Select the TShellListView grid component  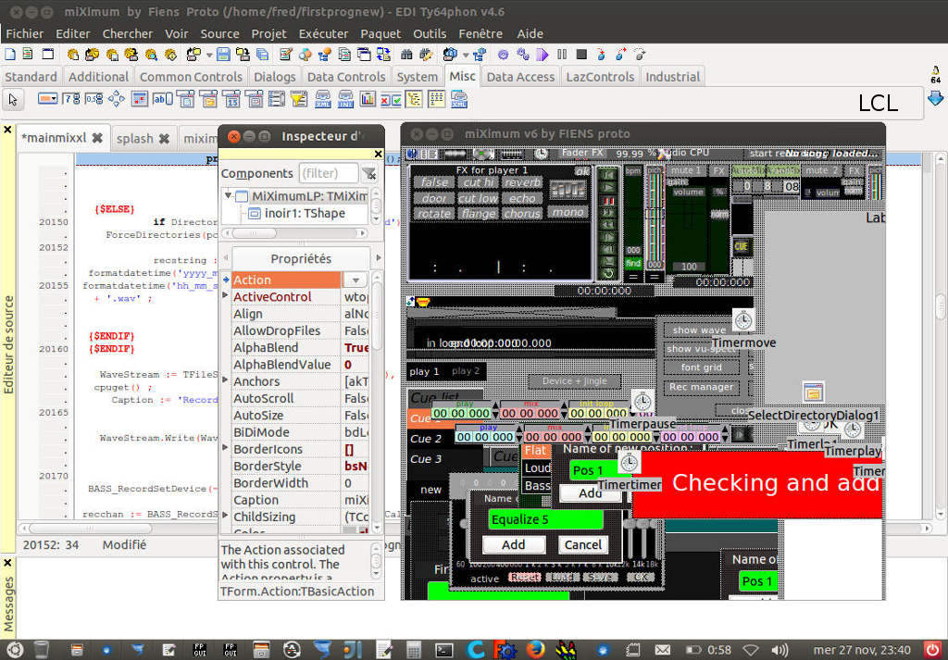(437, 98)
